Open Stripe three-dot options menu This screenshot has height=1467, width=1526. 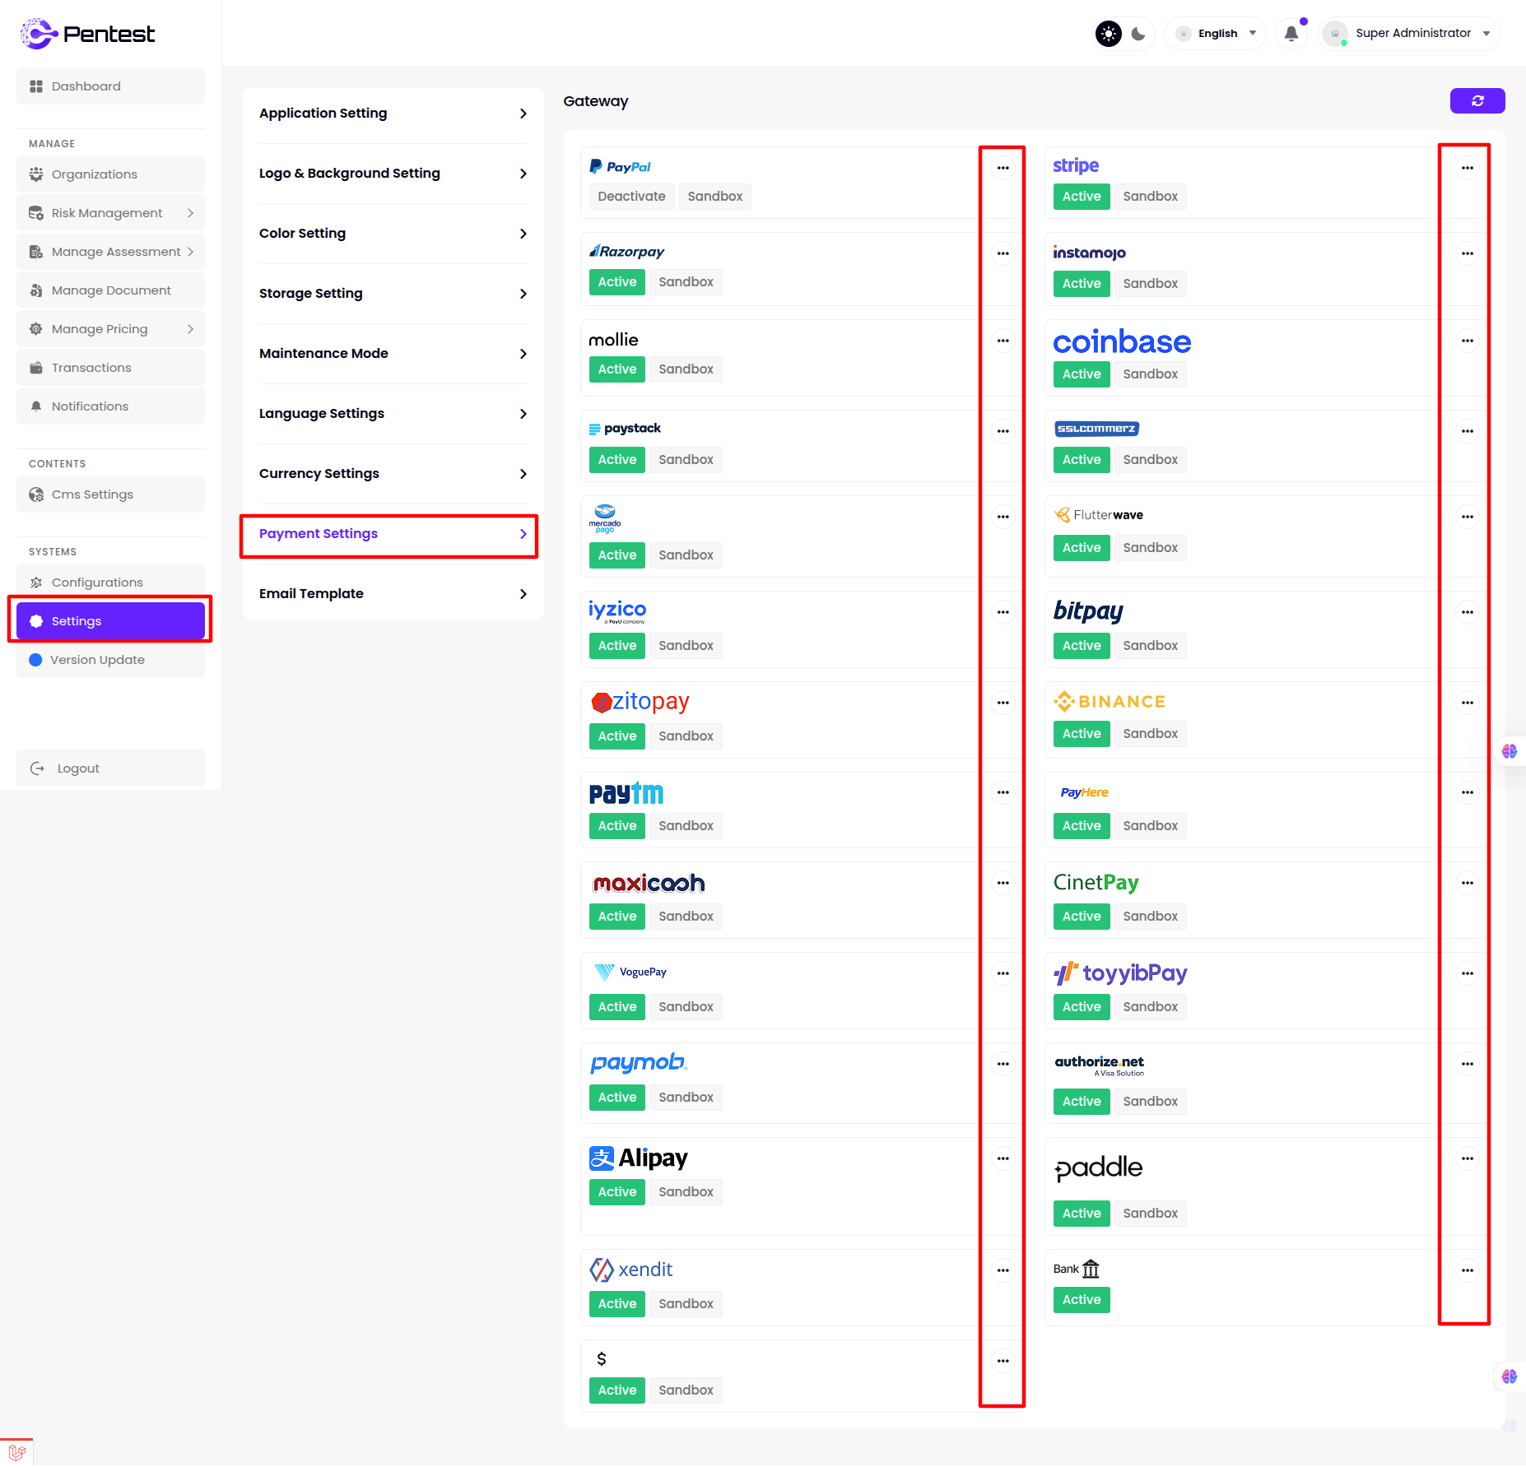(1467, 168)
